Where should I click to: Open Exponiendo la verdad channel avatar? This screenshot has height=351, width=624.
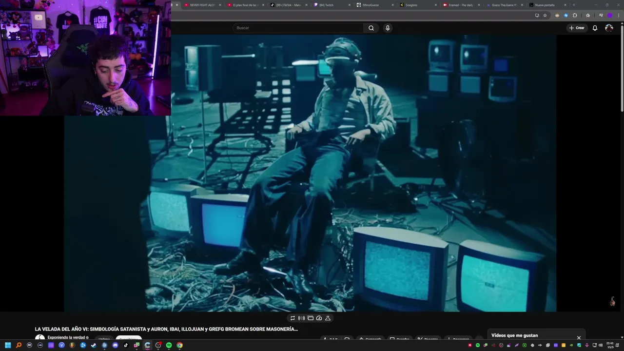(39, 338)
